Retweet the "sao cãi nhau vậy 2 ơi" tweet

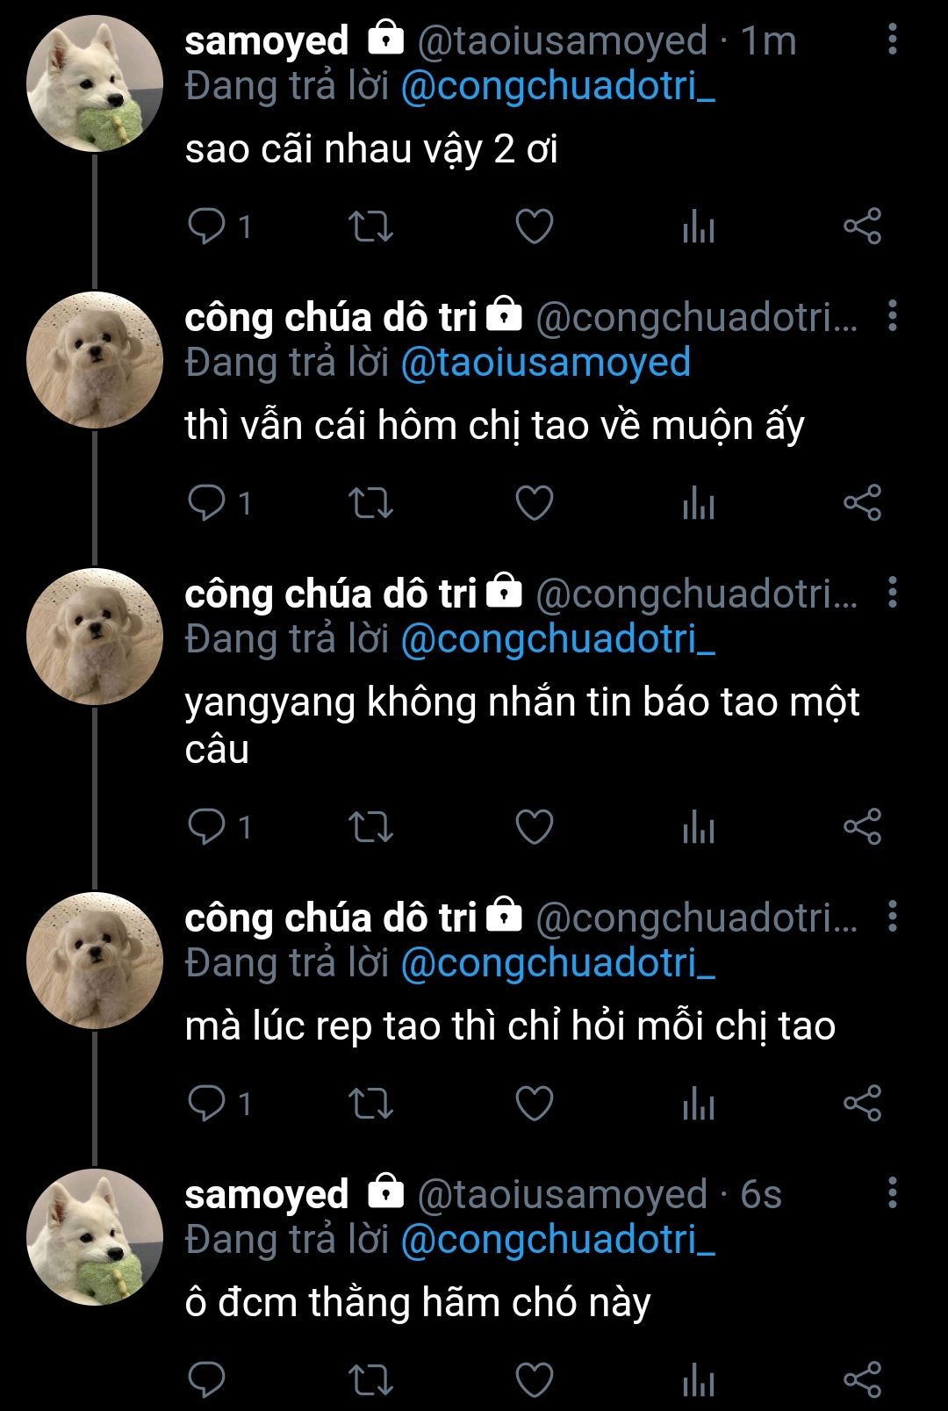(370, 227)
